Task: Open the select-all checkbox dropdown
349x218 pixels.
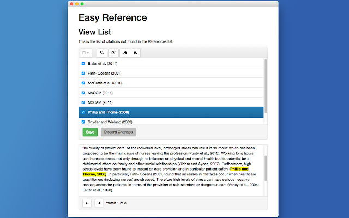Action: click(x=86, y=53)
